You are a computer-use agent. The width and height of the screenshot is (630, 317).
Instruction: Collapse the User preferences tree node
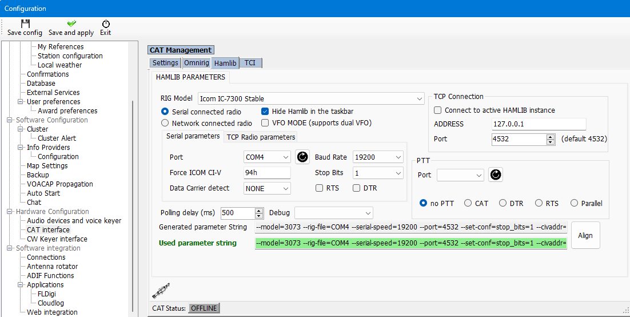19,102
